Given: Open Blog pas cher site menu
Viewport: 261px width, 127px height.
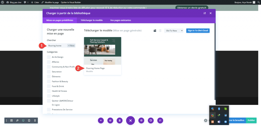Looking at the screenshot, I should [x=14, y=2].
